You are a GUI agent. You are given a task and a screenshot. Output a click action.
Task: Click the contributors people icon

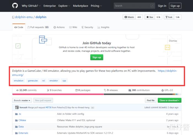pyautogui.click(x=130, y=90)
